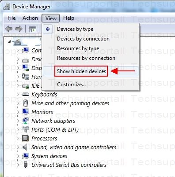175x177 pixels.
Task: Select the Keyboards device icon
Action: 26,94
